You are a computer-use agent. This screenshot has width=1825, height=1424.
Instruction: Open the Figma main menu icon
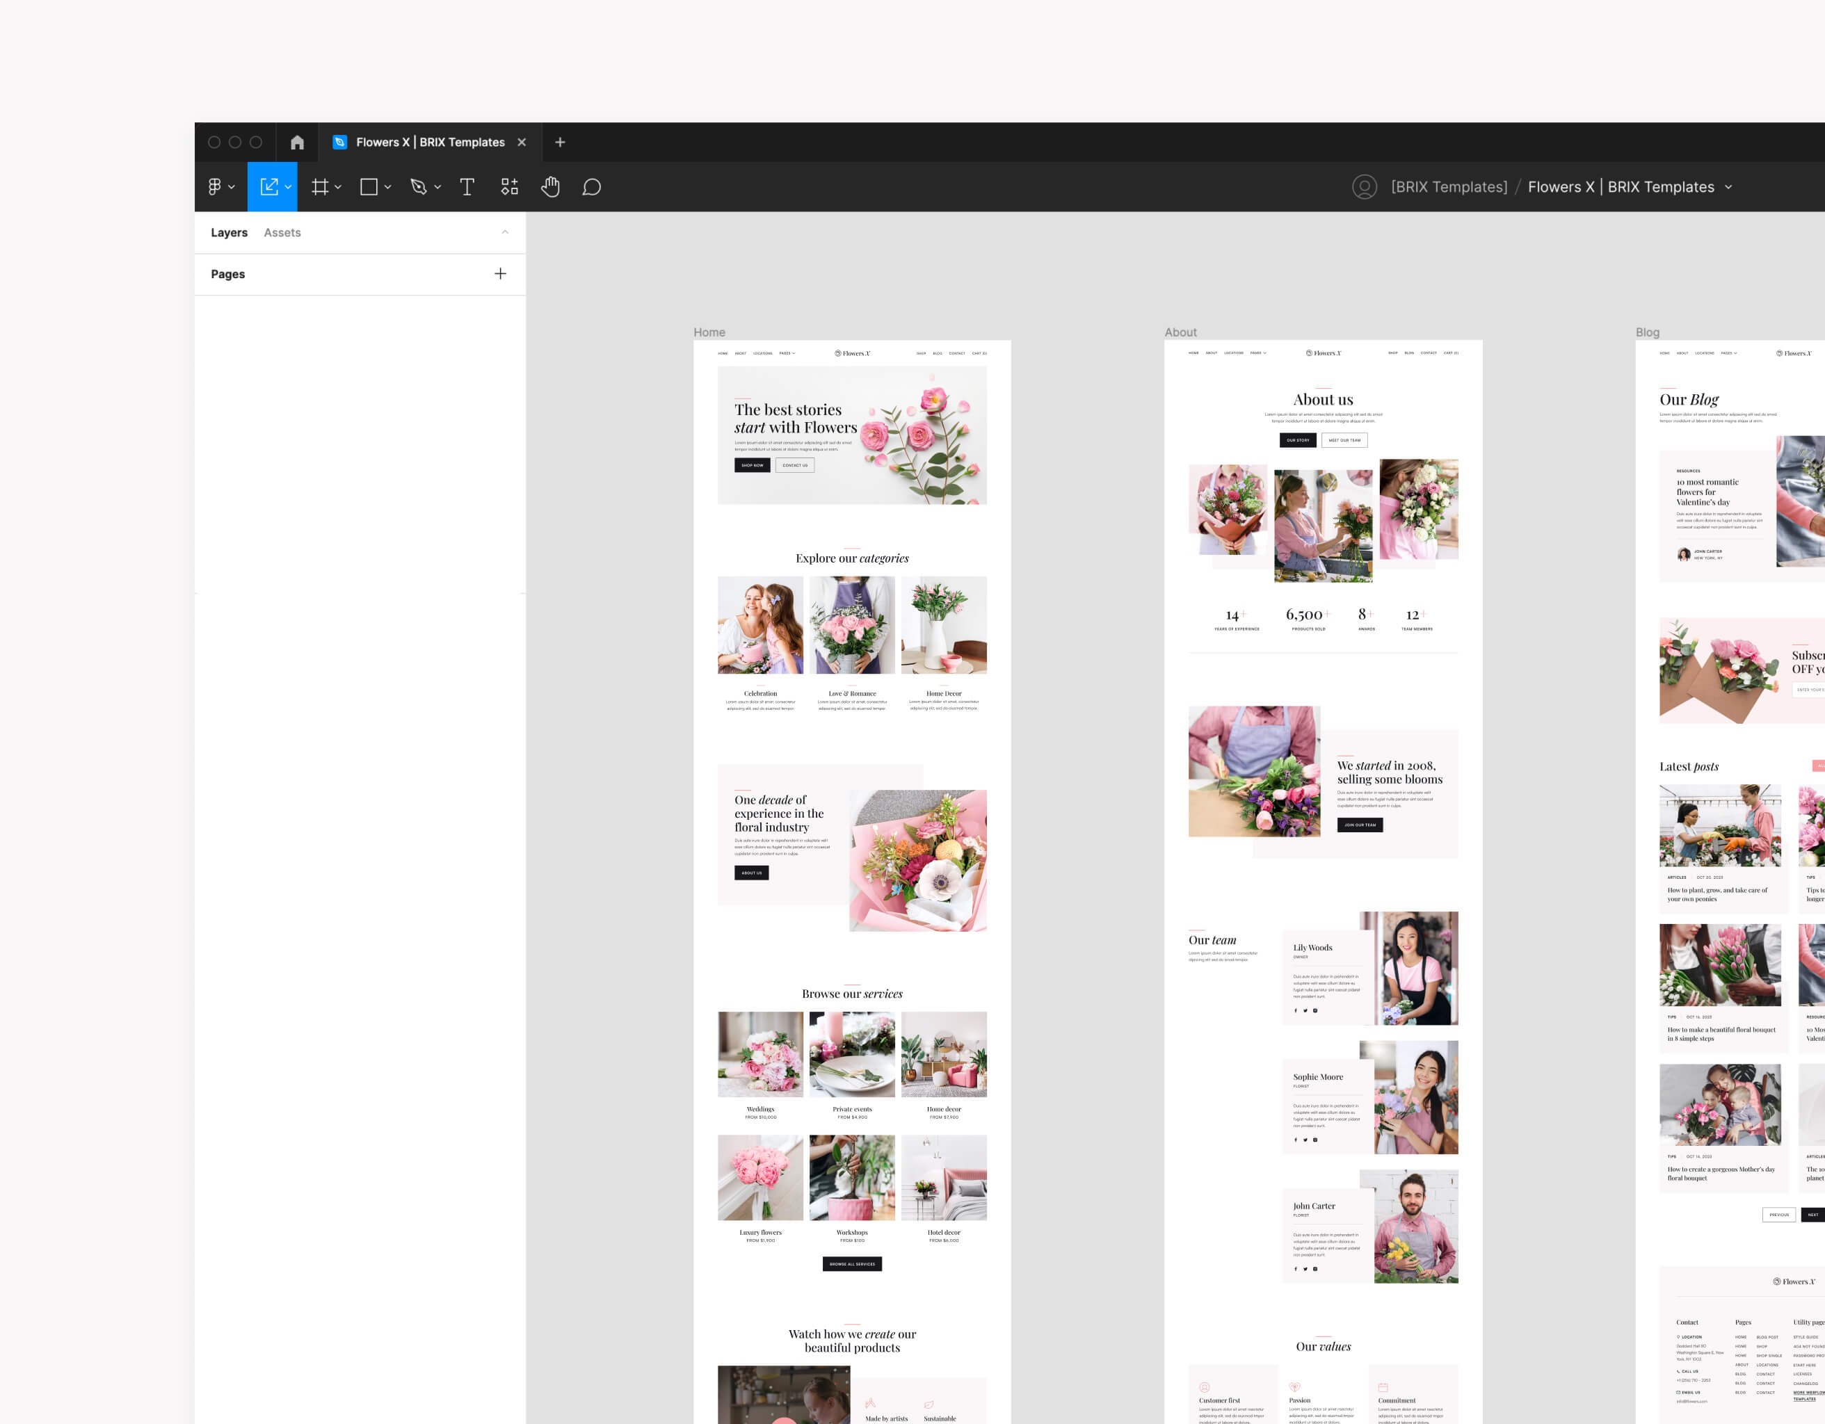pyautogui.click(x=215, y=187)
